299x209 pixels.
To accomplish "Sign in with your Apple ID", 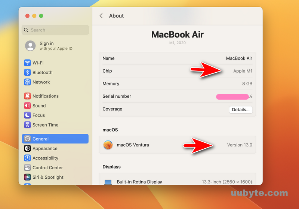I will (49, 46).
